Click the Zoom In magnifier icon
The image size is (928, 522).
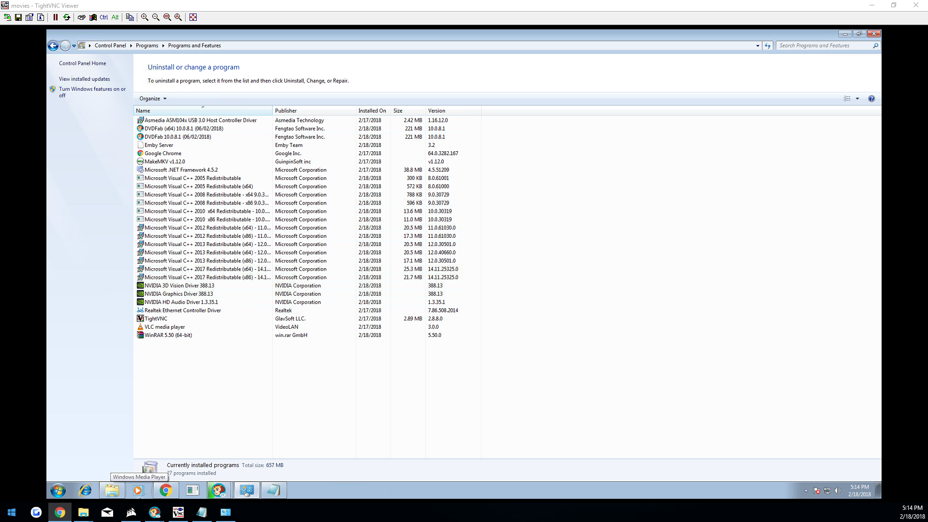pos(145,17)
